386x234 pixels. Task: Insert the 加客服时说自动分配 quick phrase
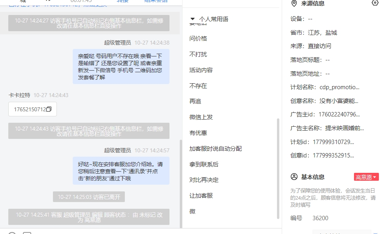pos(215,149)
